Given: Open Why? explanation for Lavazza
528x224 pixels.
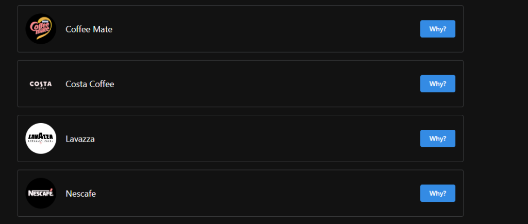Looking at the screenshot, I should pos(438,139).
